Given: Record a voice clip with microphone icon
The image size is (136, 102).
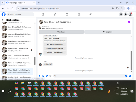Looking at the screenshot, I should (40, 76).
